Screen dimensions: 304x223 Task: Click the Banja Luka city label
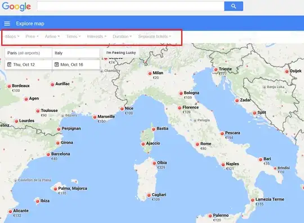coord(275,87)
